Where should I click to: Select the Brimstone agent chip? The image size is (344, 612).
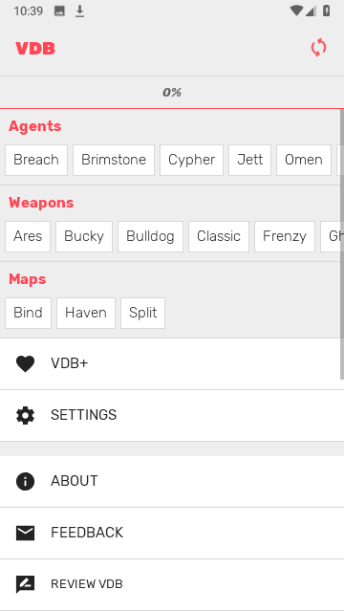pyautogui.click(x=114, y=160)
